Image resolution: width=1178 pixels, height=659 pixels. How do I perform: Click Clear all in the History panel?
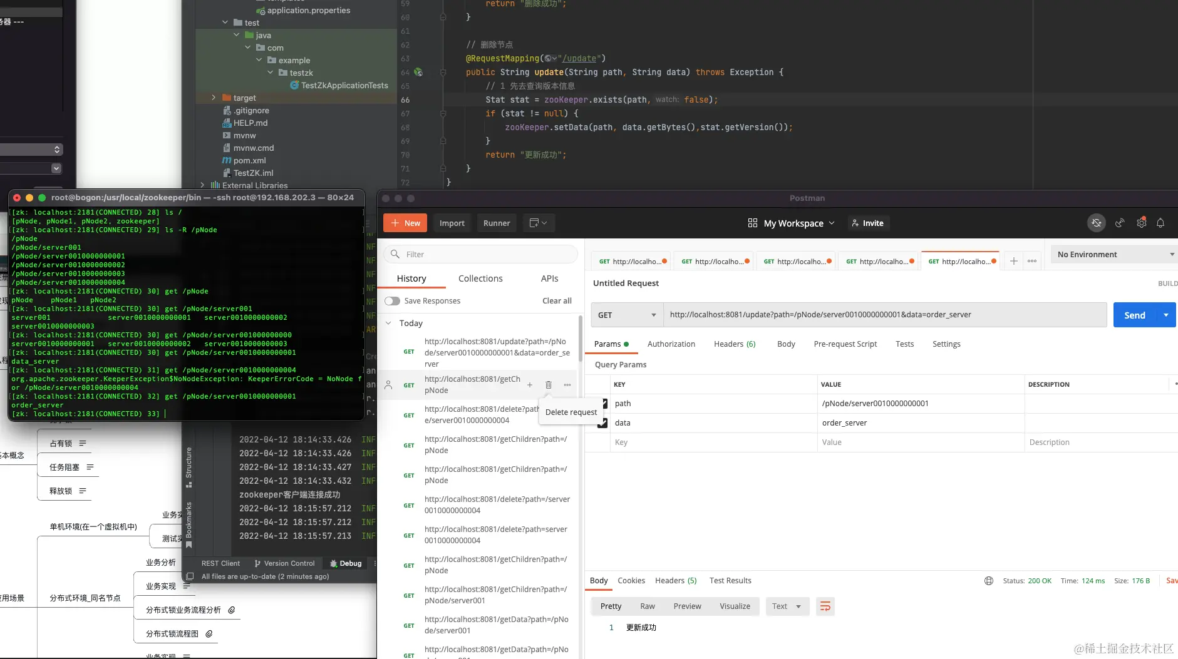[x=557, y=301]
